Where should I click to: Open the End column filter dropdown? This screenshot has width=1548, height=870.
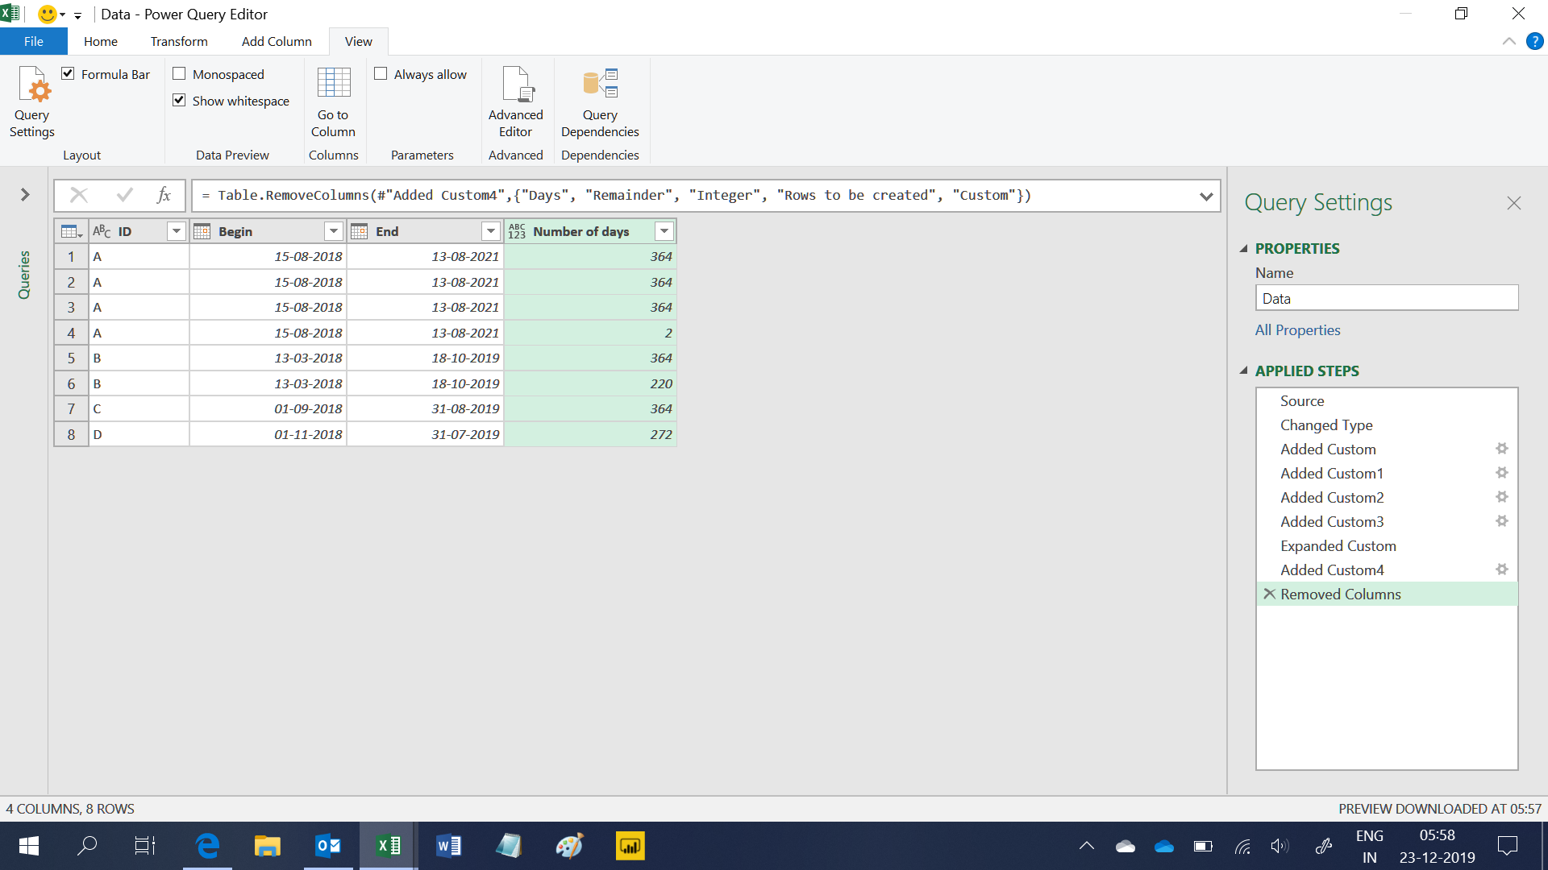(490, 232)
